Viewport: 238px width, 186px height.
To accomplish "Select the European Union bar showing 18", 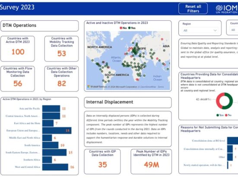I will pyautogui.click(x=57, y=130).
